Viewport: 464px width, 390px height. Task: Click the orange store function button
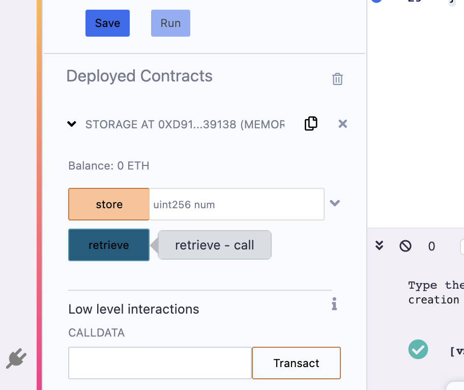click(x=109, y=204)
